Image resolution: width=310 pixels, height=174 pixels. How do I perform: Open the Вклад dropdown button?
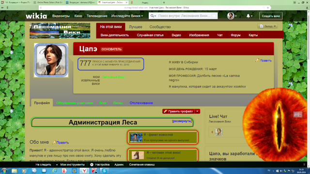(267, 26)
